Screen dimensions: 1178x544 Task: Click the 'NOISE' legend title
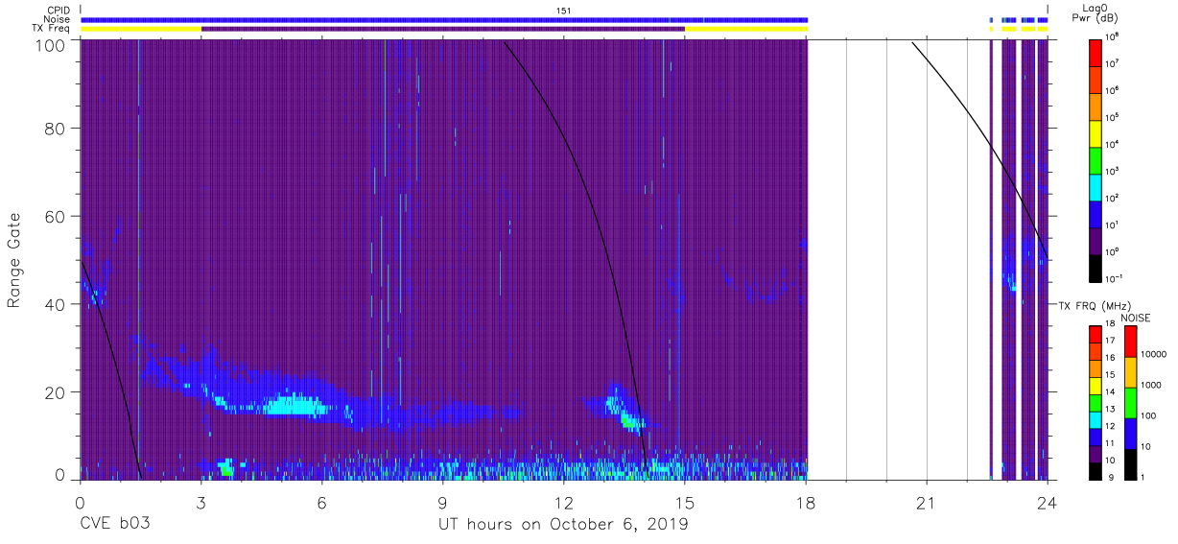1137,318
